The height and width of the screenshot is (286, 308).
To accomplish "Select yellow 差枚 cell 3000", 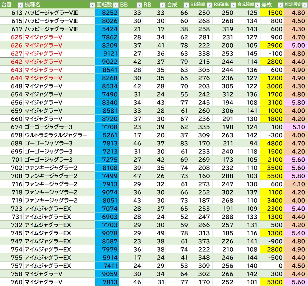I will point(272,86).
